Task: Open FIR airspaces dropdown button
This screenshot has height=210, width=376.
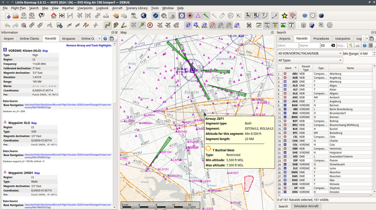Action: click(237, 25)
